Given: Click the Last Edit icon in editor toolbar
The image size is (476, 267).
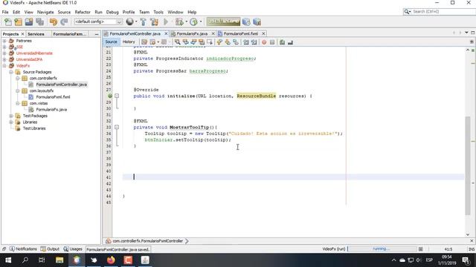Looking at the screenshot, I should tap(144, 42).
